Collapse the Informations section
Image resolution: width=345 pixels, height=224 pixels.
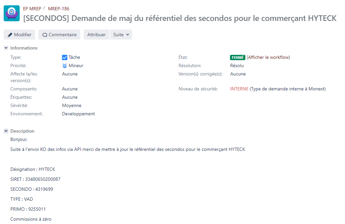tap(6, 48)
